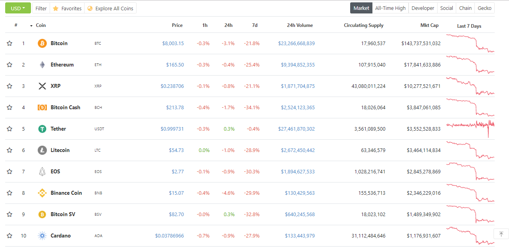509x247 pixels.
Task: Click Tether volume $27,461,870,302
Action: (x=297, y=129)
